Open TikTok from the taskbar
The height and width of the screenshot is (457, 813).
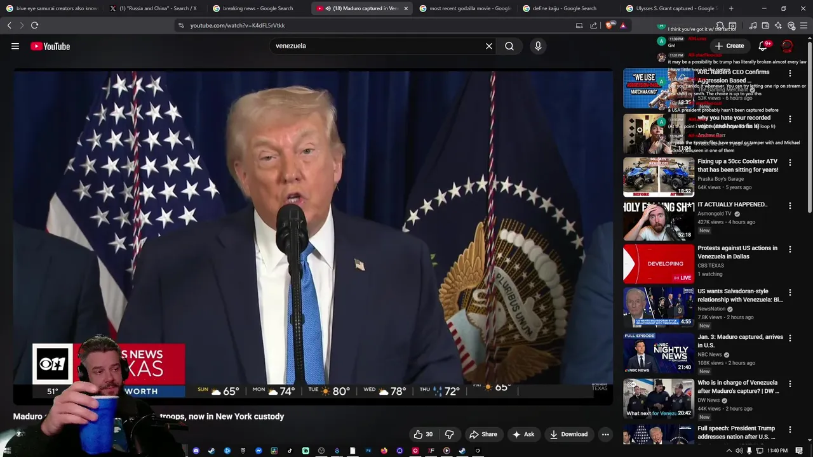(x=290, y=451)
